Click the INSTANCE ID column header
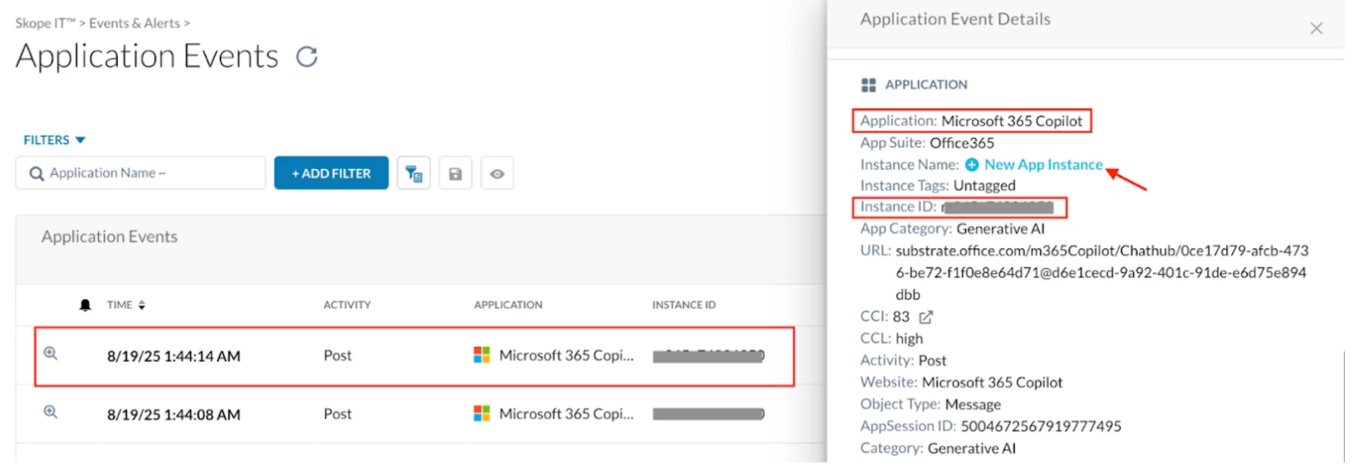This screenshot has width=1362, height=471. click(x=684, y=305)
